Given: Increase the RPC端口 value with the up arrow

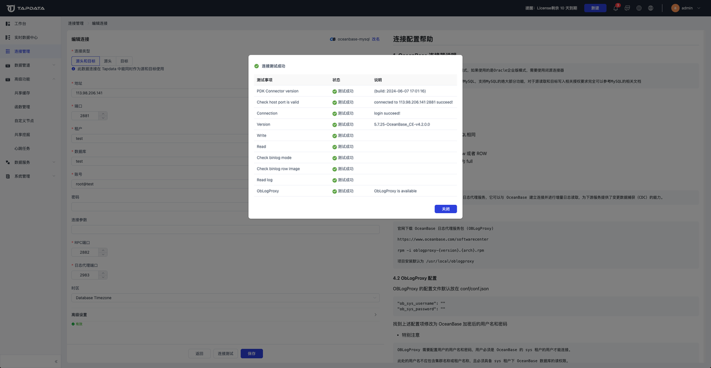Looking at the screenshot, I should pyautogui.click(x=103, y=250).
